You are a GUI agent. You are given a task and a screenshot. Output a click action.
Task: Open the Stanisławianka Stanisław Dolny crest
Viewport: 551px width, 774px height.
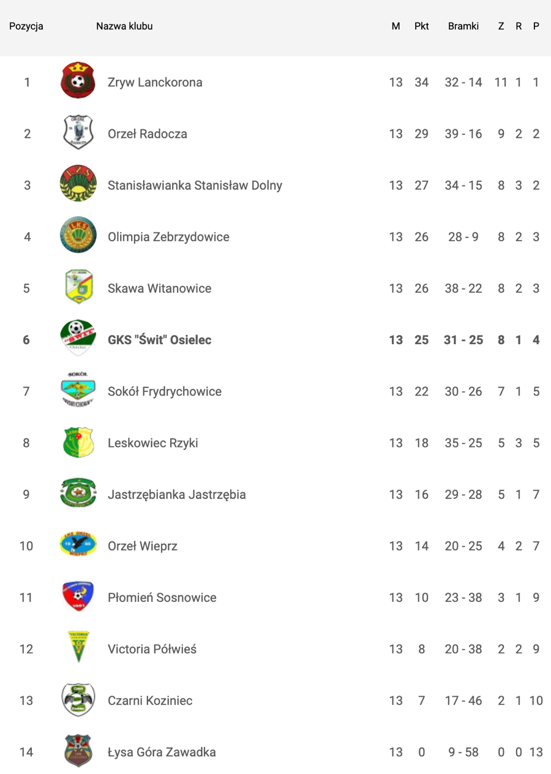coord(78,184)
